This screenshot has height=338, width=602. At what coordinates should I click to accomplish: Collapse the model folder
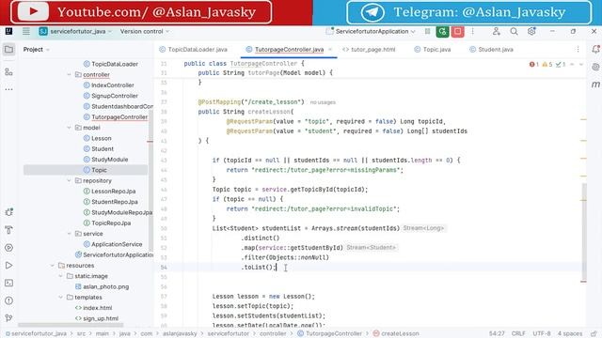pyautogui.click(x=69, y=128)
